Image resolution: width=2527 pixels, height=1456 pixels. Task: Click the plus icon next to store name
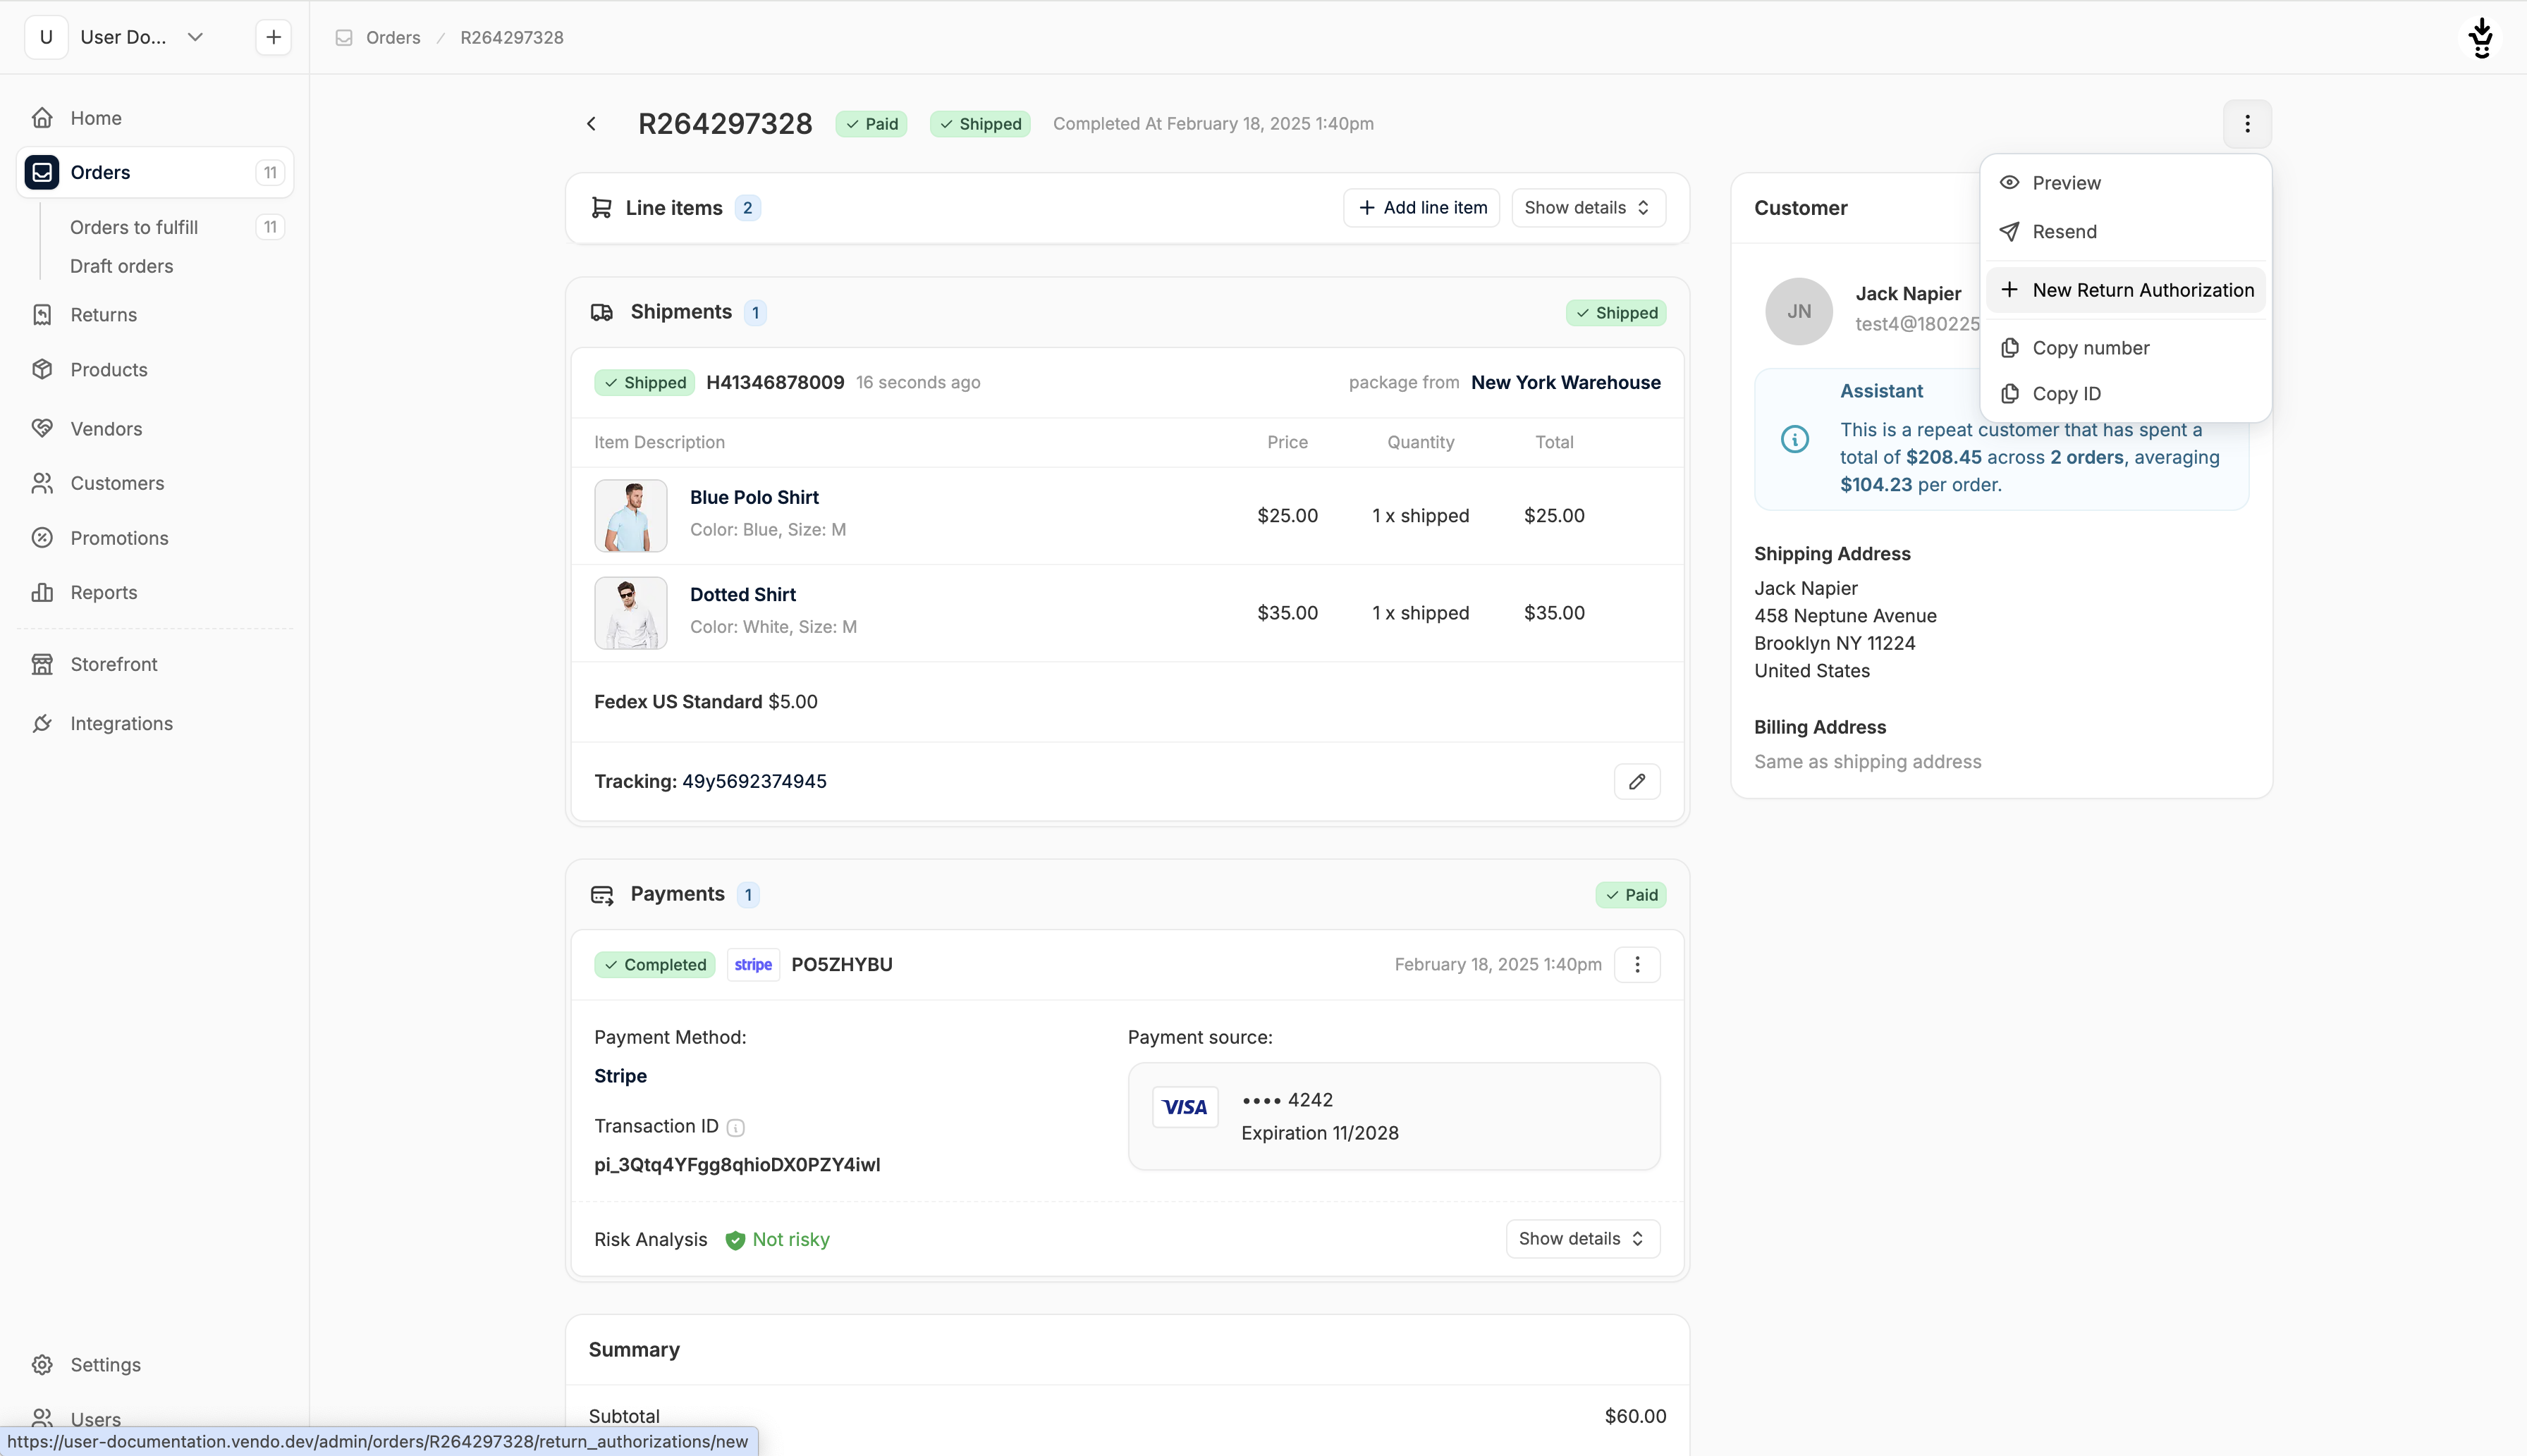click(273, 37)
